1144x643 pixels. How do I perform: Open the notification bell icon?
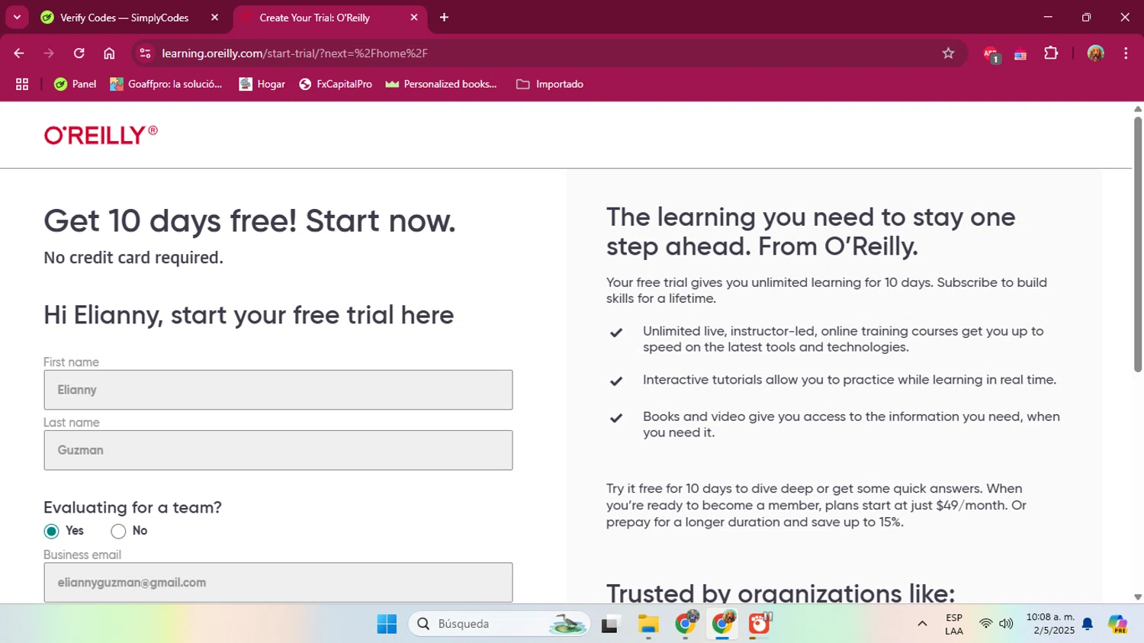pyautogui.click(x=1088, y=624)
